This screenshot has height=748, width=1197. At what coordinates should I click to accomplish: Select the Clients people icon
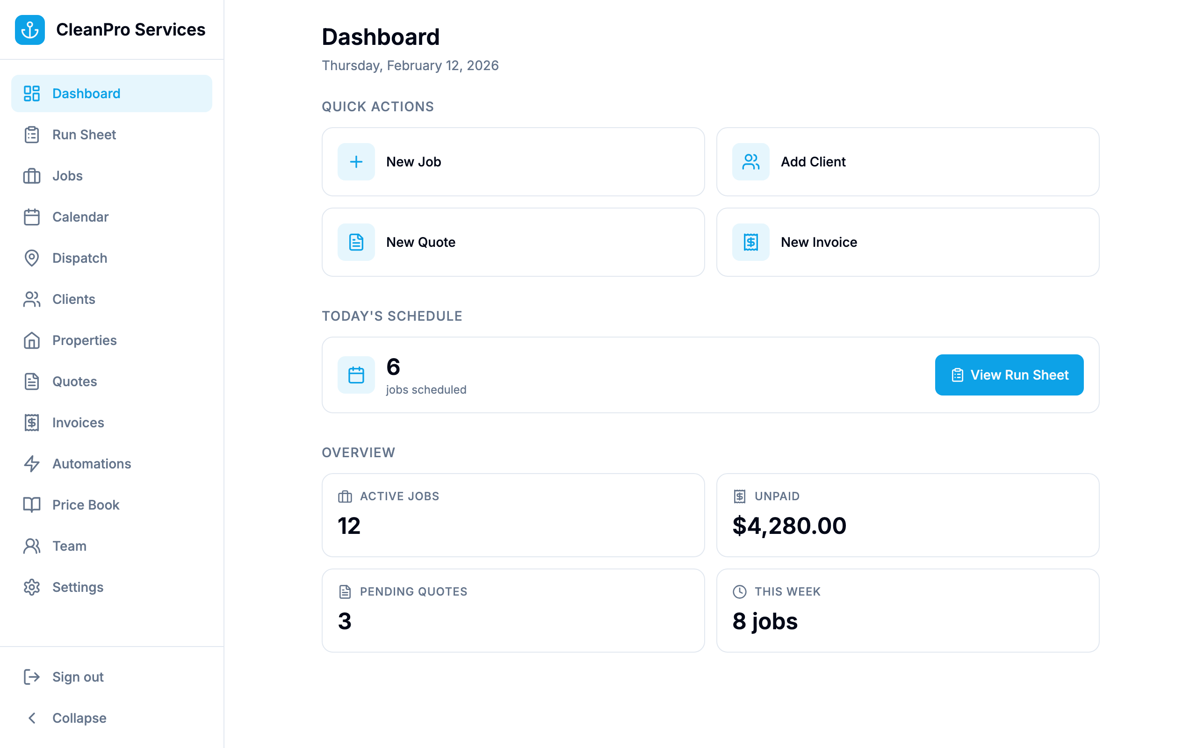click(x=32, y=299)
